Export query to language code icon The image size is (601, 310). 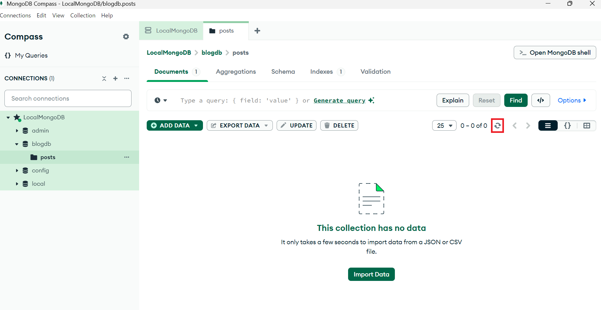click(x=541, y=100)
